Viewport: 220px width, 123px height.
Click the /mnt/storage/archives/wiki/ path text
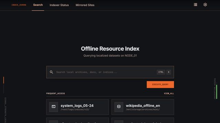coord(143,109)
